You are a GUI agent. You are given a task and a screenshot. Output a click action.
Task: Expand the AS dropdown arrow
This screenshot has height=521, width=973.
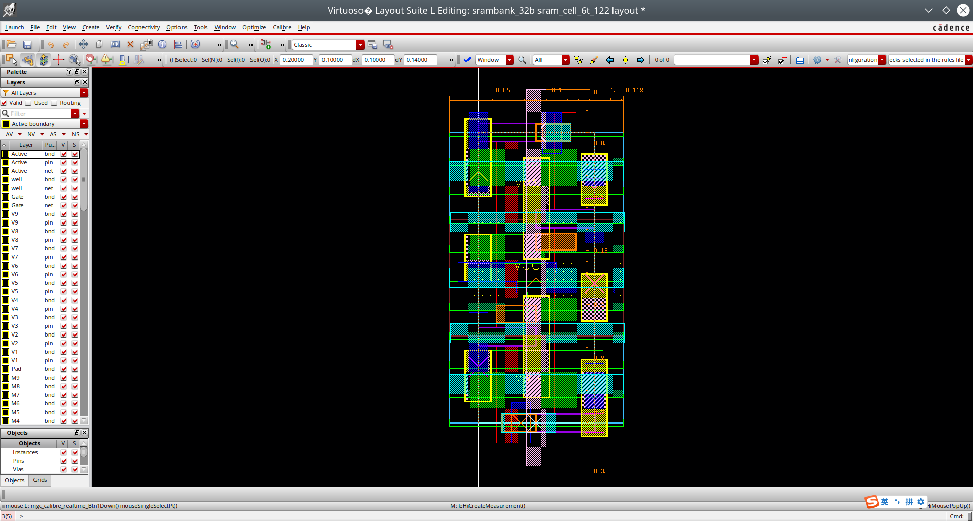pos(64,134)
